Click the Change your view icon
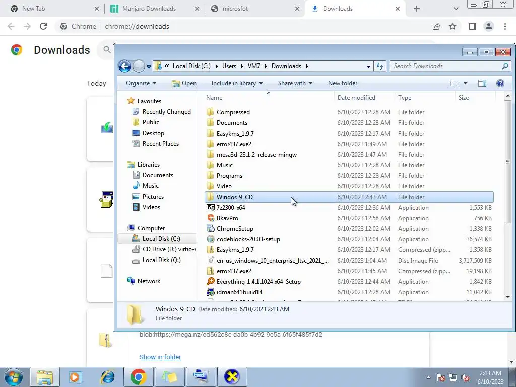Screen dimensions: 516x387 pyautogui.click(x=455, y=83)
